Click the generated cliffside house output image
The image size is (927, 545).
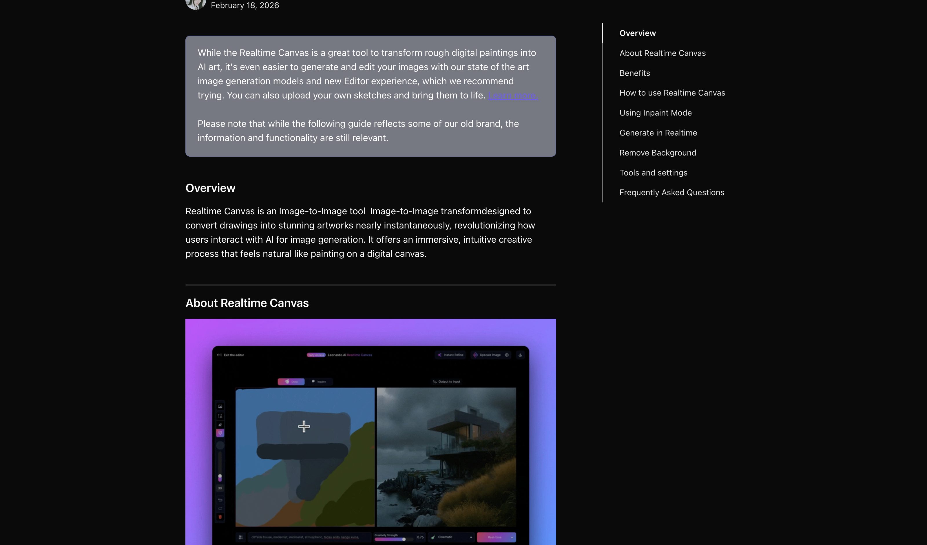coord(446,457)
